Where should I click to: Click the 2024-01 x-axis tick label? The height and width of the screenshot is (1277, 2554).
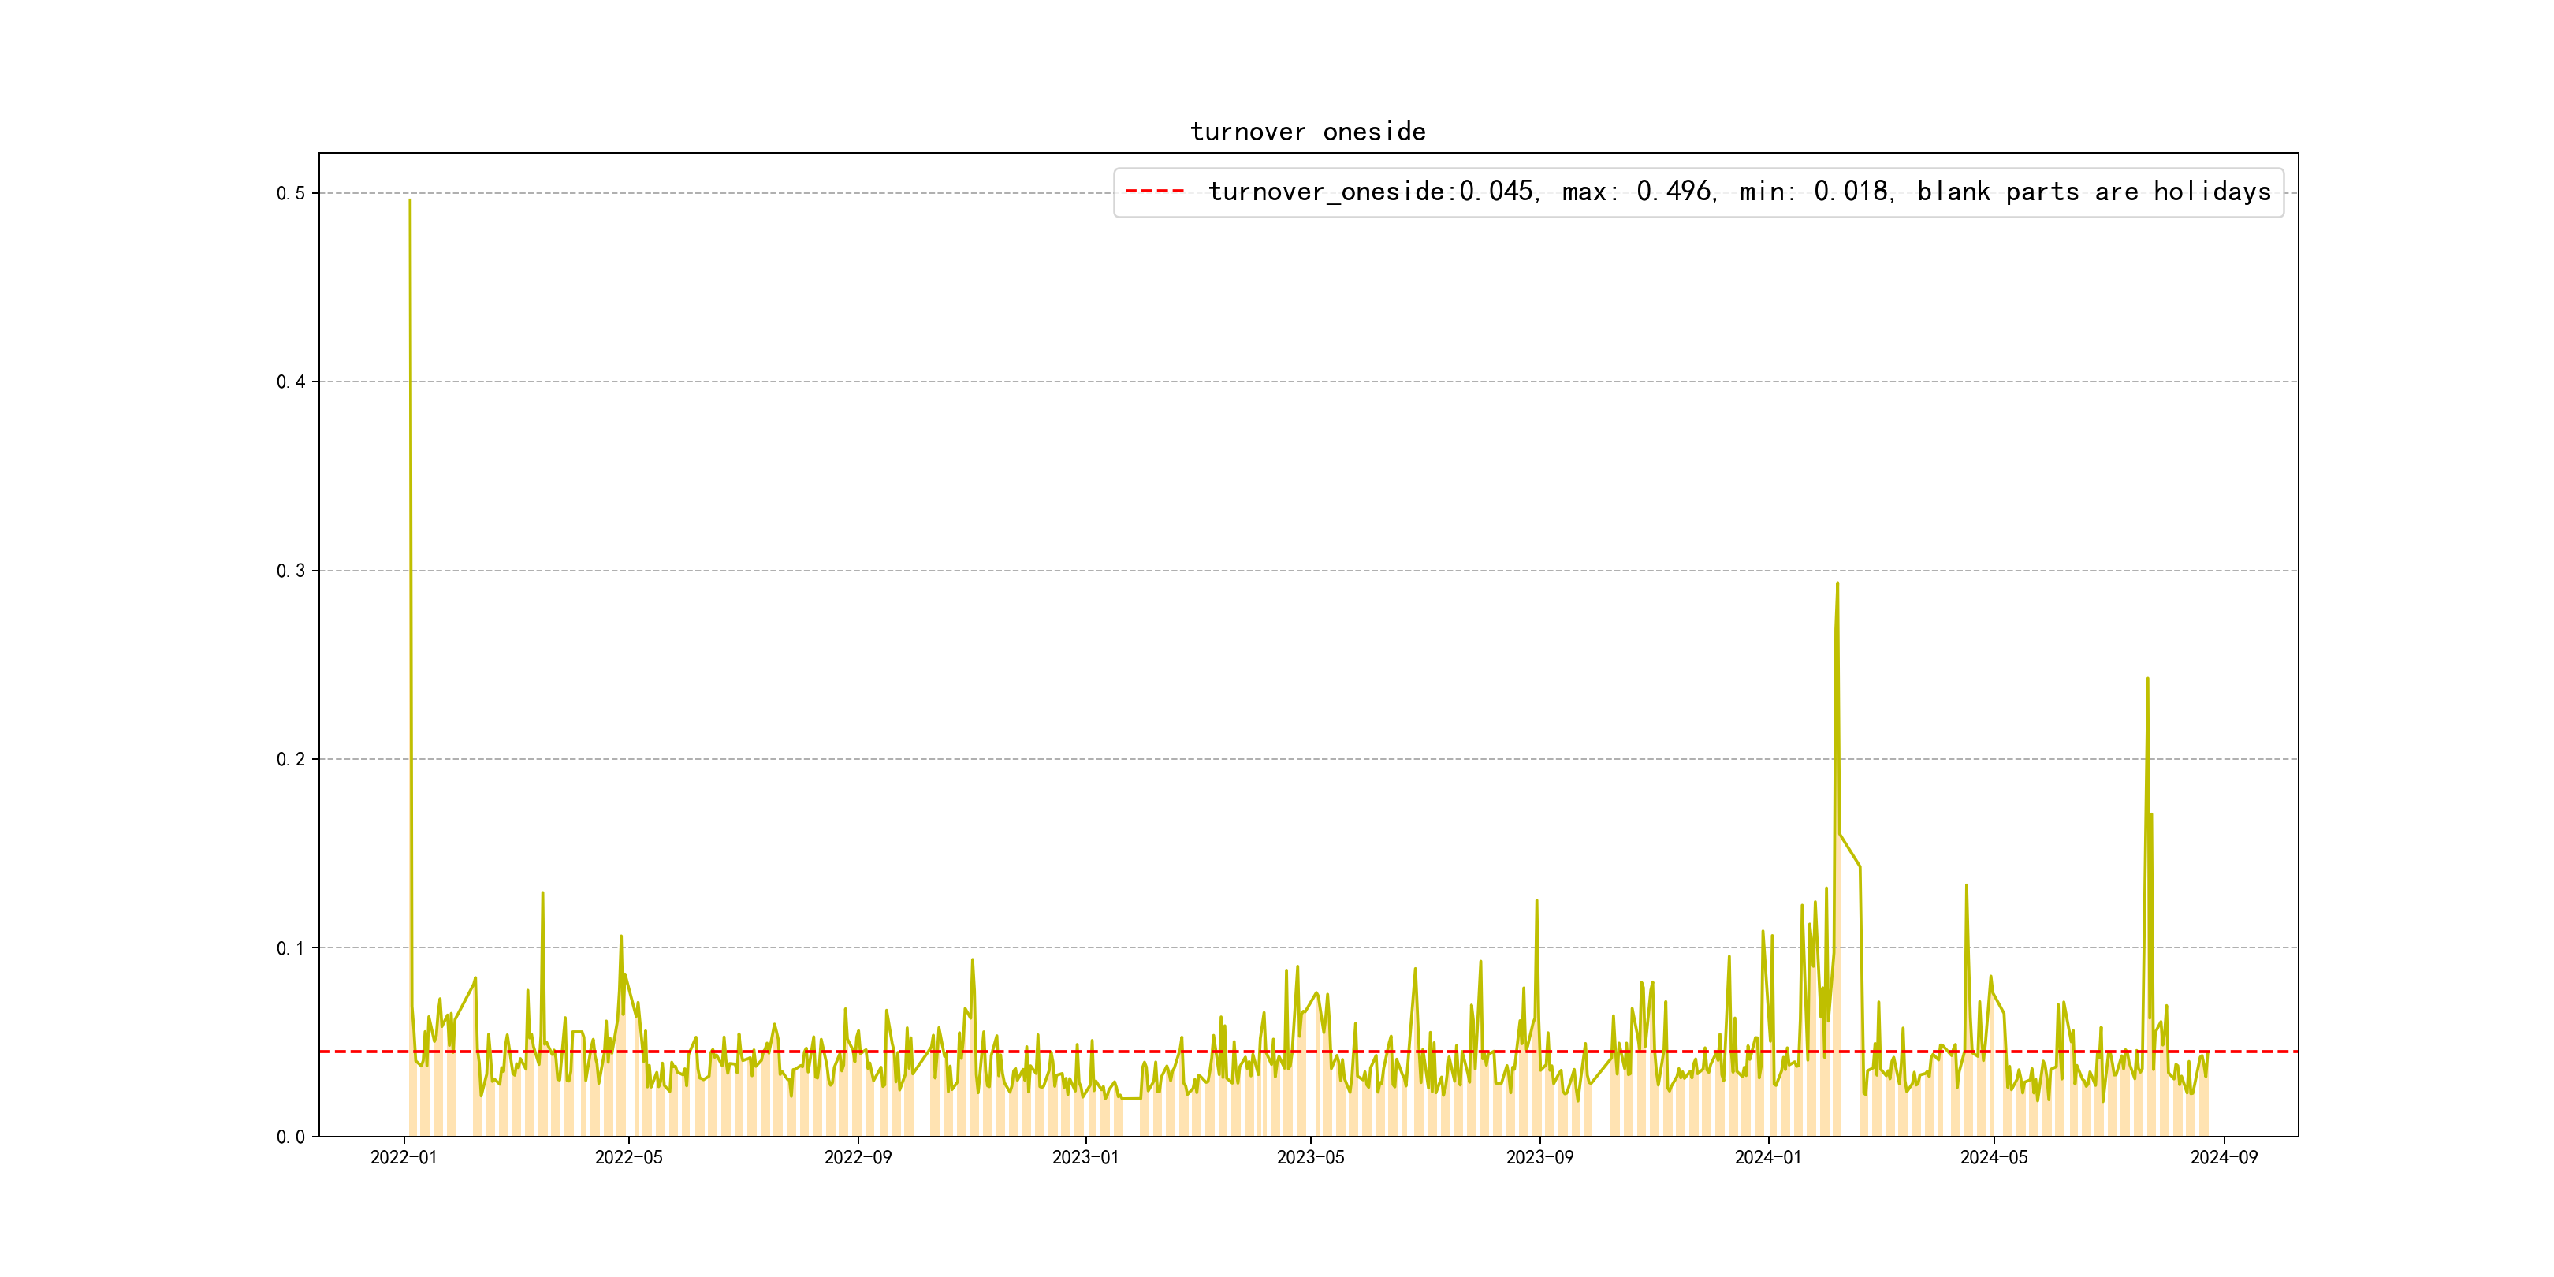click(1768, 1158)
